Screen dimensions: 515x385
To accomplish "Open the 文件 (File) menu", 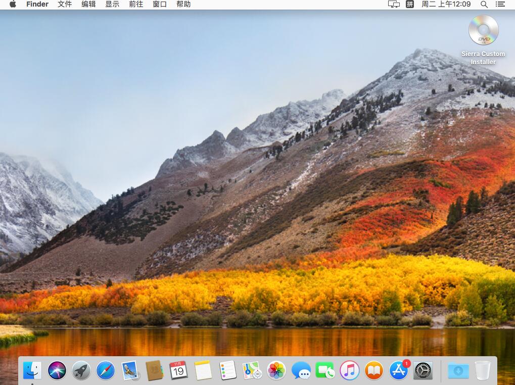I will click(65, 4).
